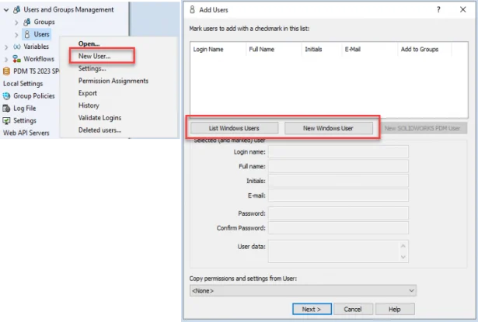This screenshot has height=322, width=478.
Task: Expand the Users tree node
Action: 16,35
